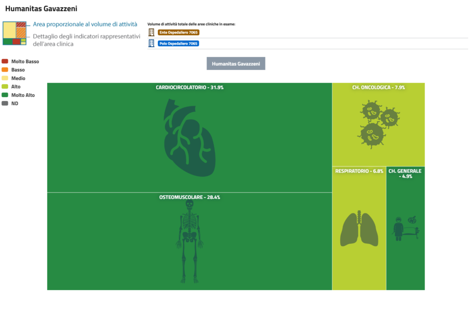Click the gray ND legend swatch
472x316 pixels.
(5, 104)
